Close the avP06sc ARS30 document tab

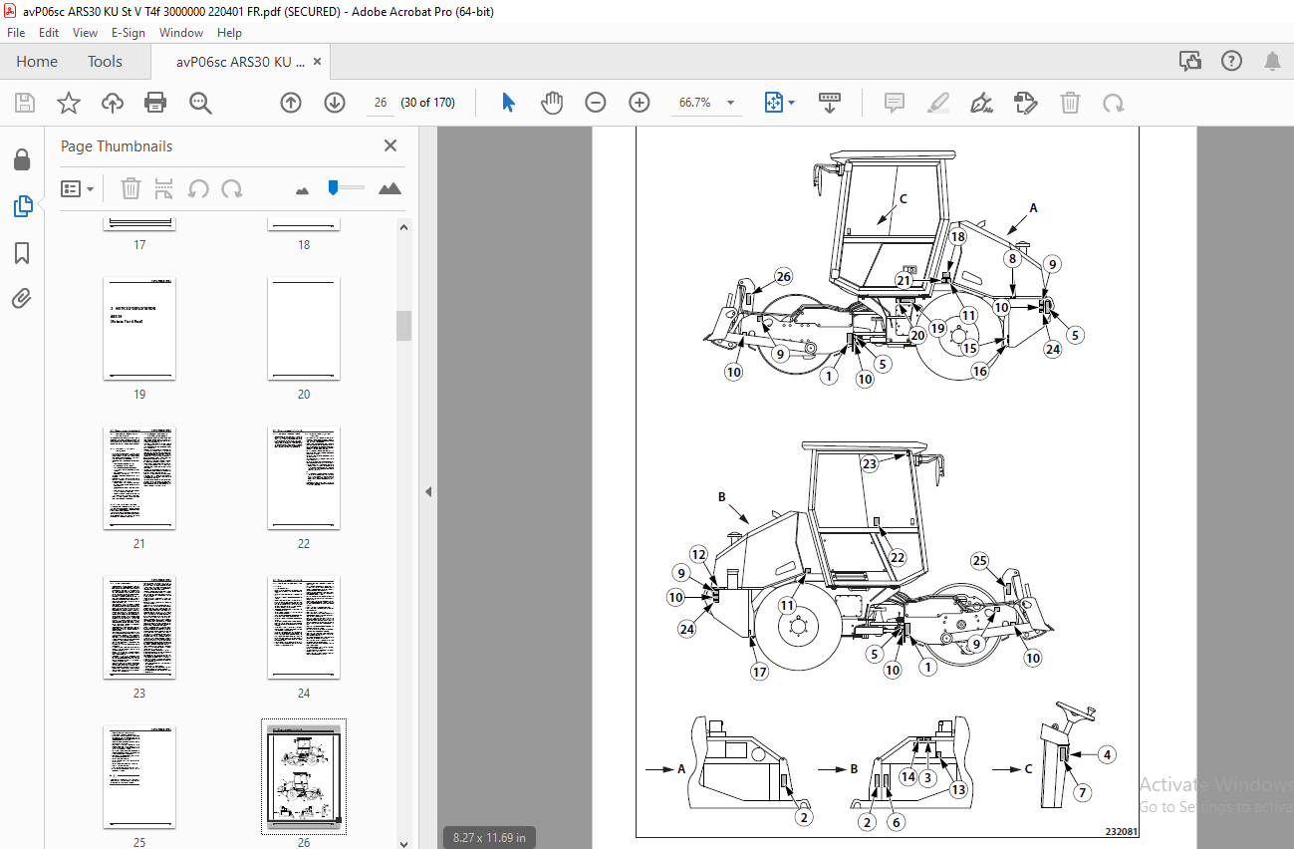coord(317,62)
